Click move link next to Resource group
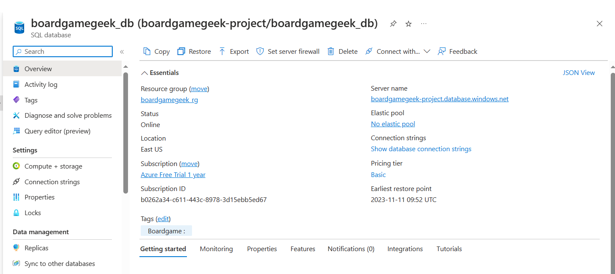The image size is (615, 274). (199, 89)
